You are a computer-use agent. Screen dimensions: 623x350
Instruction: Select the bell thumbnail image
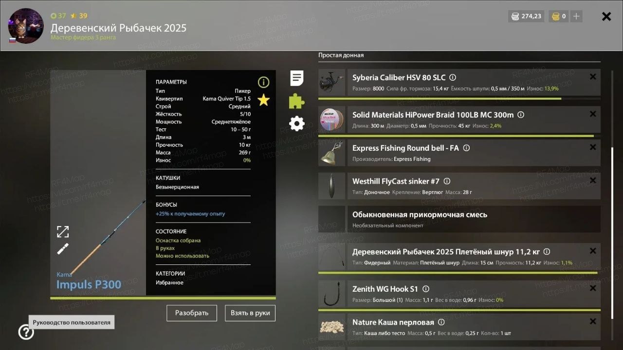coord(331,153)
